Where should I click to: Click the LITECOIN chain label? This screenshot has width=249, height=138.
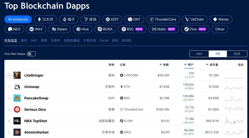pos(129,75)
